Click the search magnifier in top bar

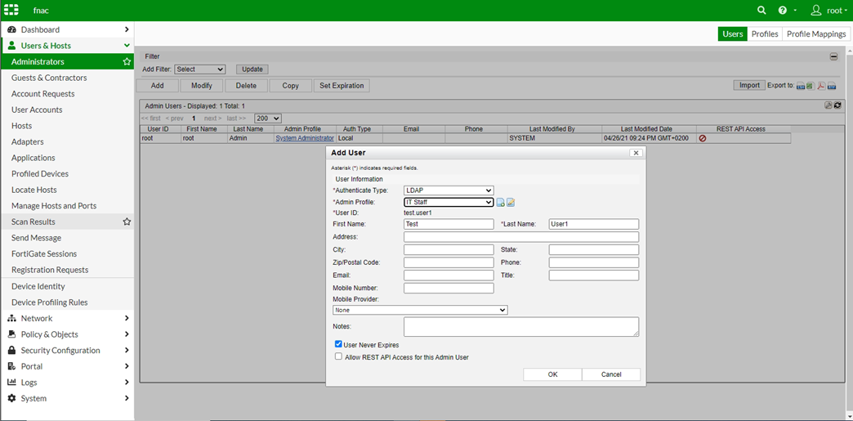pos(761,11)
